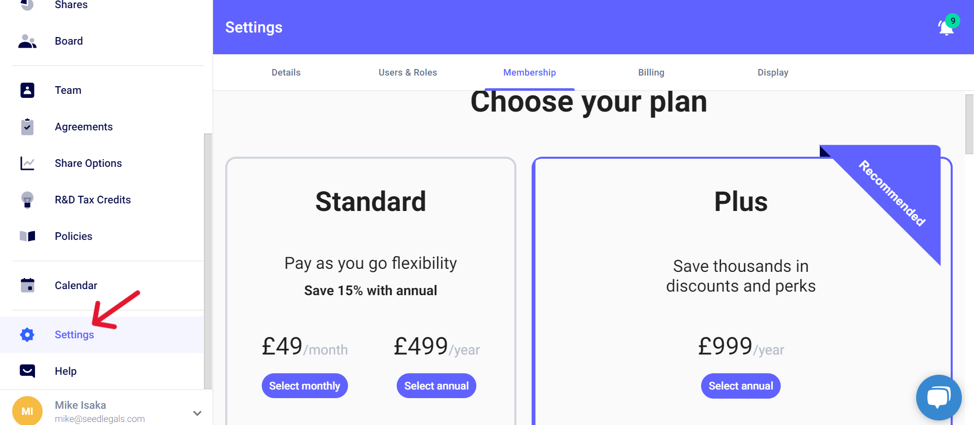
Task: Open Agreements via its clipboard icon
Action: 27,127
